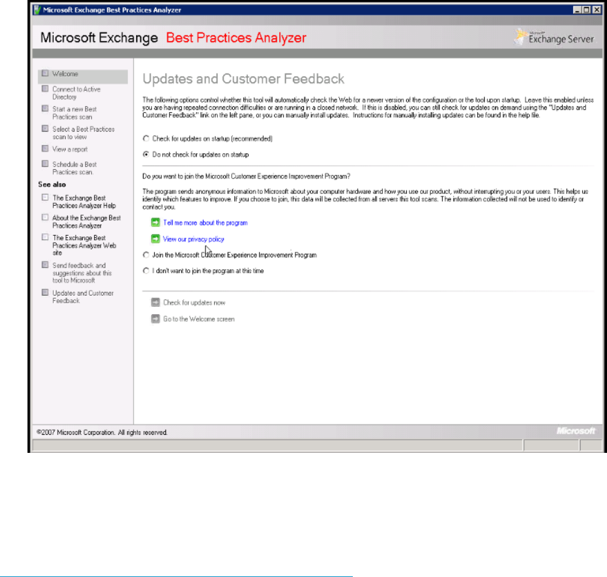
Task: Choose I don't want to join the program
Action: [x=146, y=271]
